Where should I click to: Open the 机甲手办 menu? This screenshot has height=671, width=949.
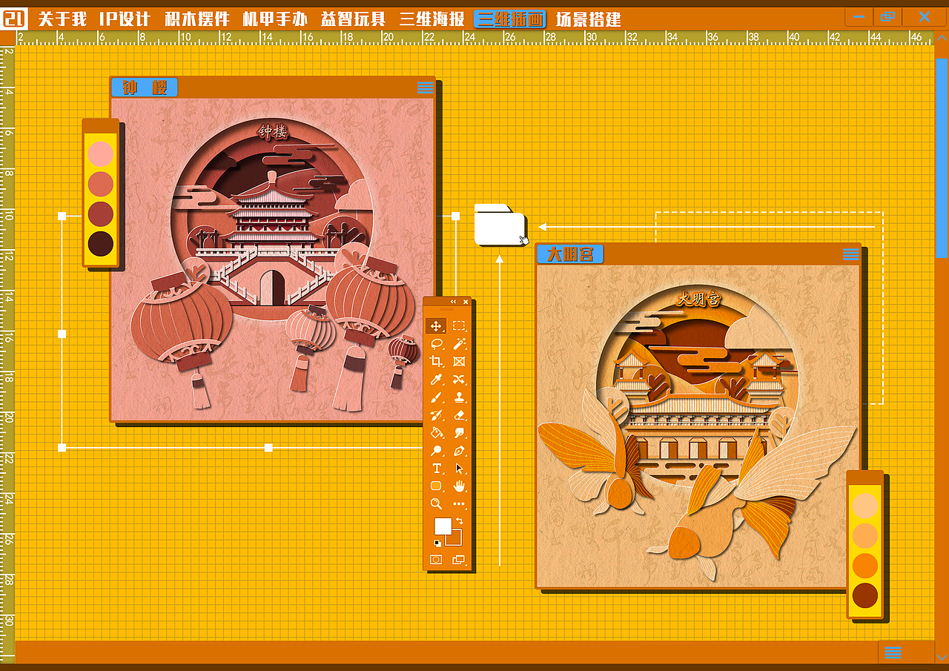point(275,19)
